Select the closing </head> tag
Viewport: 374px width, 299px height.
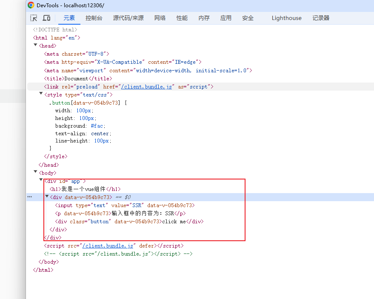coord(49,165)
